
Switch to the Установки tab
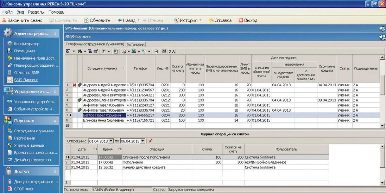pyautogui.click(x=136, y=45)
